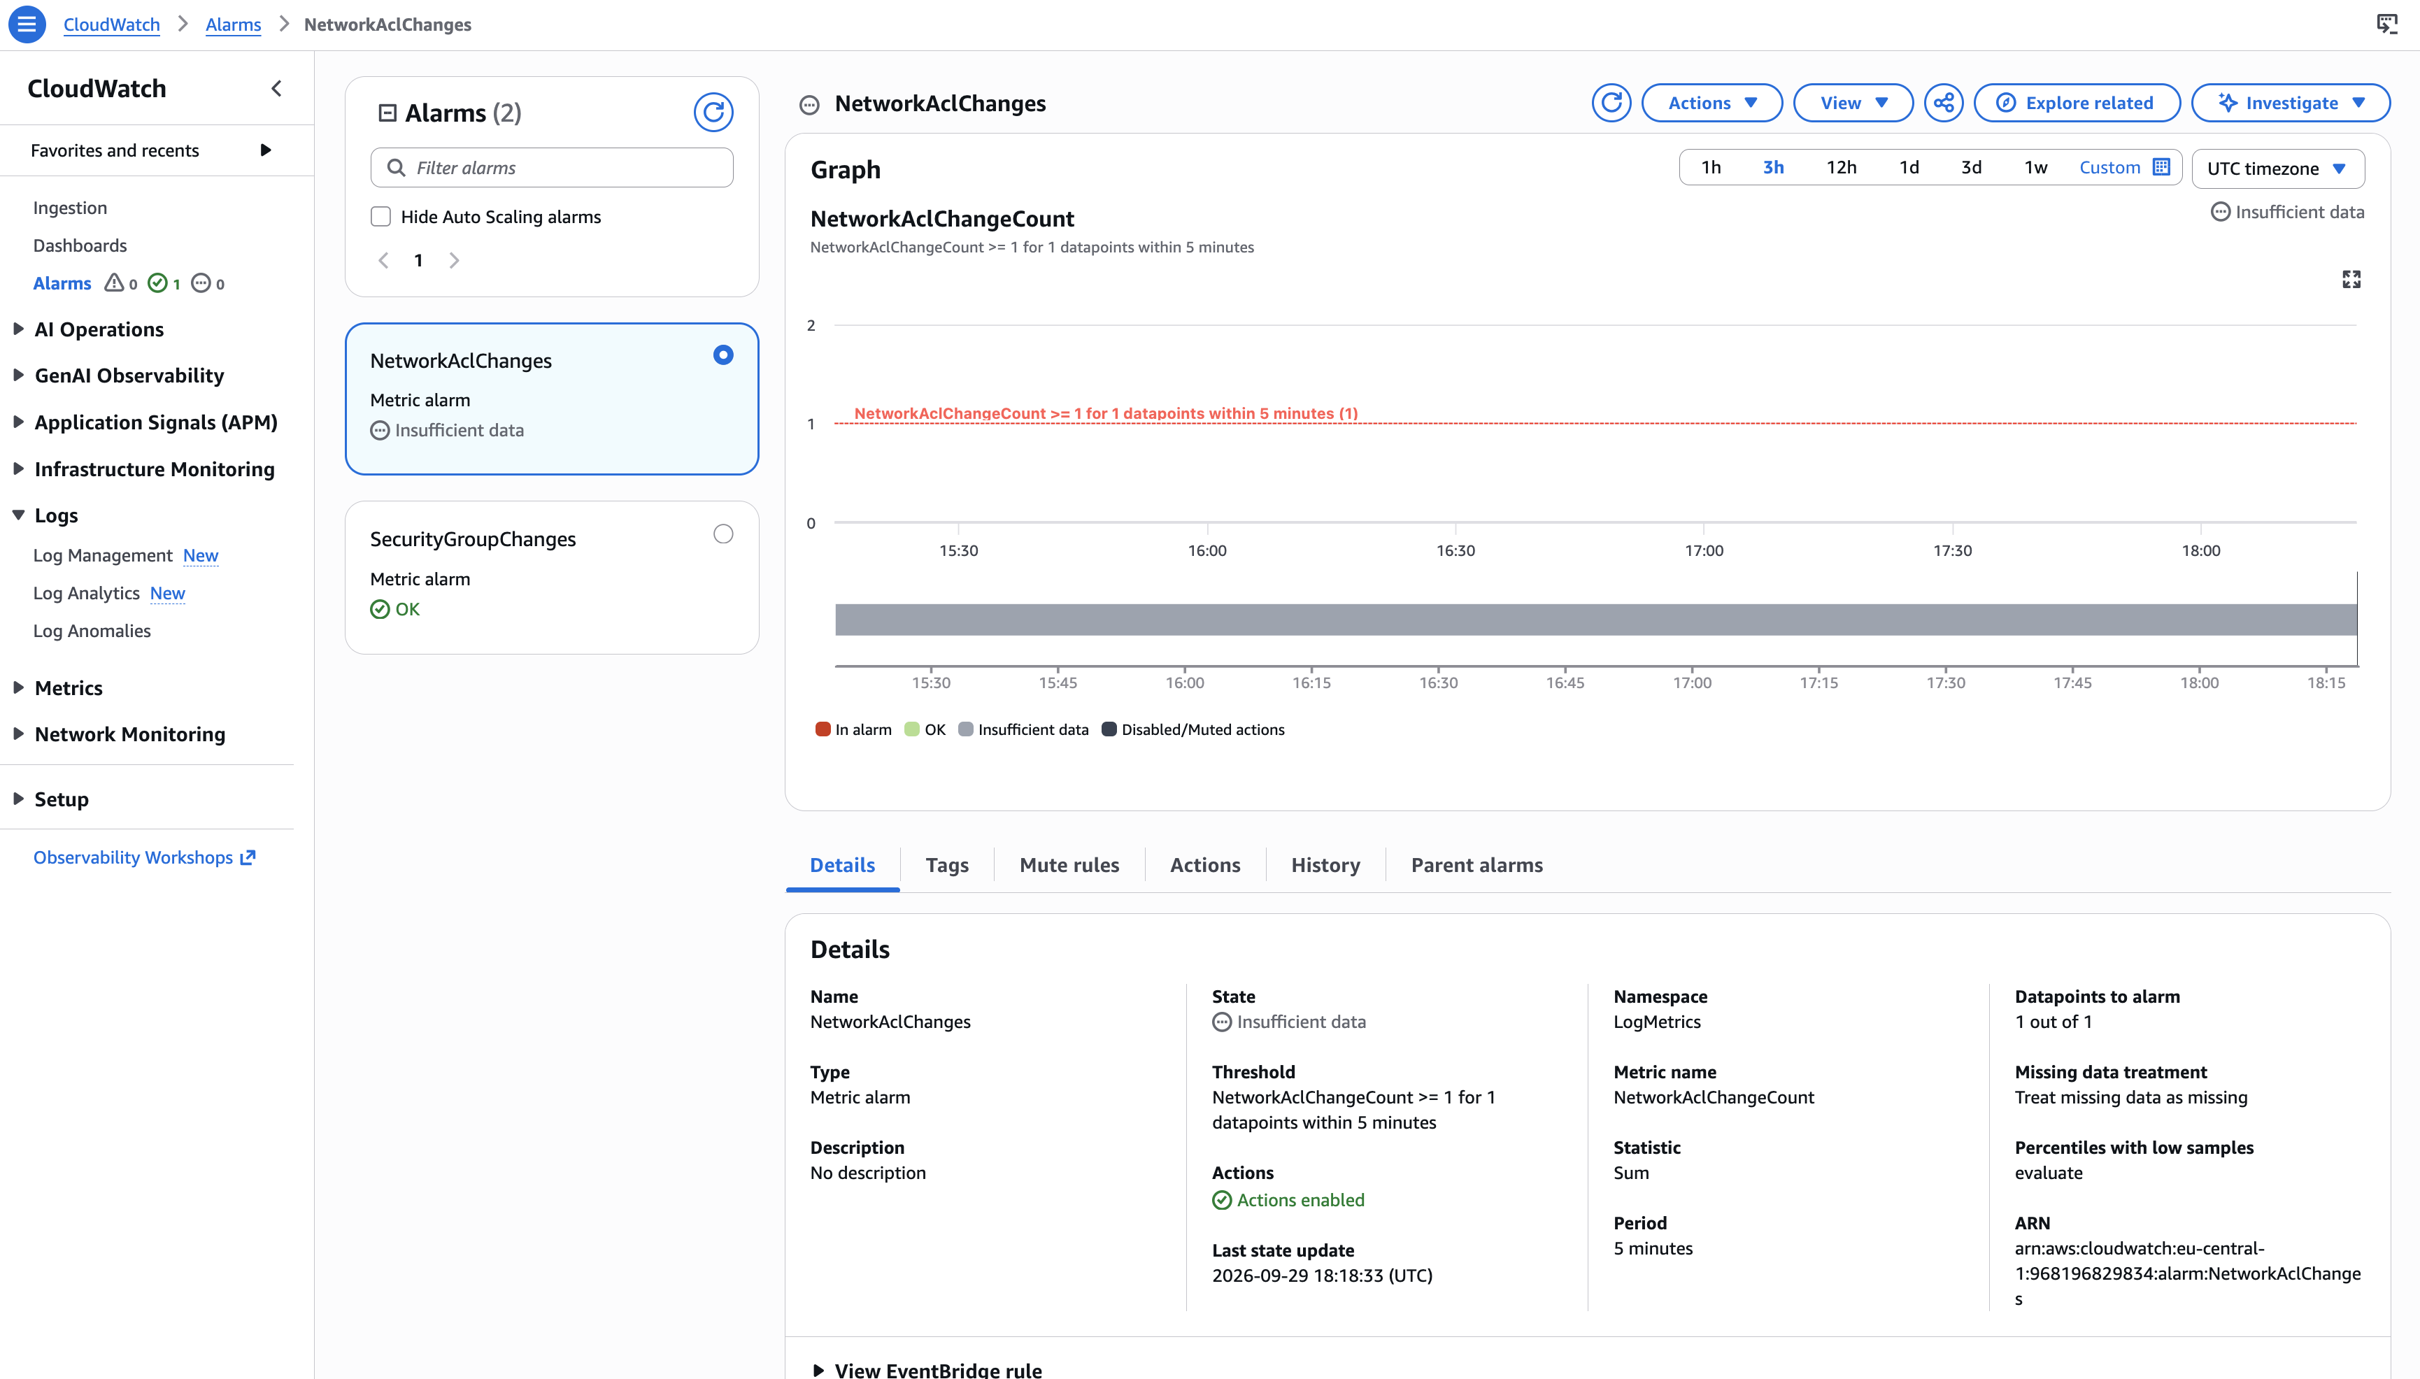2420x1379 pixels.
Task: Open the Investigate dropdown
Action: coord(2290,103)
